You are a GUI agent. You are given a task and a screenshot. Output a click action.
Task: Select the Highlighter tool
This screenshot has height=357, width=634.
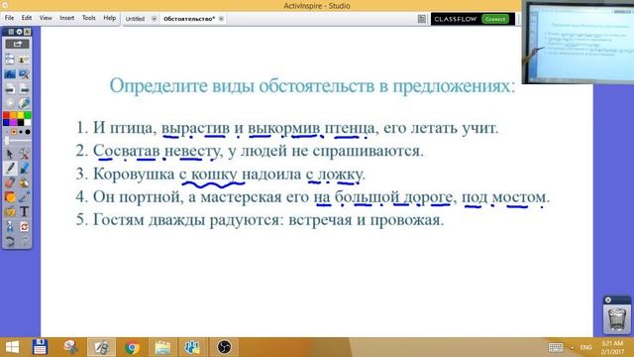24,169
